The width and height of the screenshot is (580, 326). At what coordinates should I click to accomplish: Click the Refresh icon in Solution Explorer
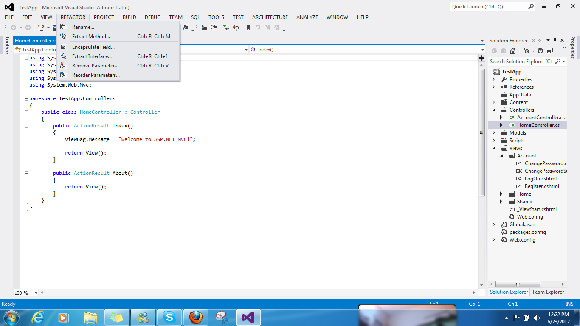coord(540,51)
